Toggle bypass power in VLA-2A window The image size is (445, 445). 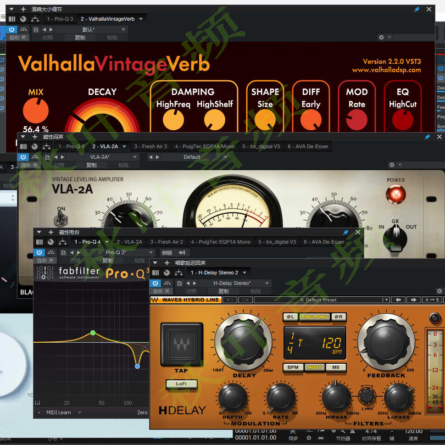23,156
